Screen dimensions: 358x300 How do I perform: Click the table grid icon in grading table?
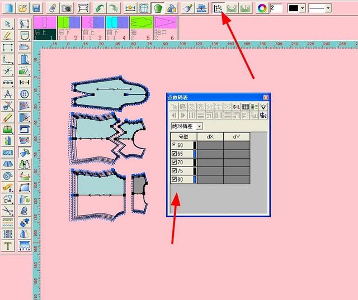[246, 107]
